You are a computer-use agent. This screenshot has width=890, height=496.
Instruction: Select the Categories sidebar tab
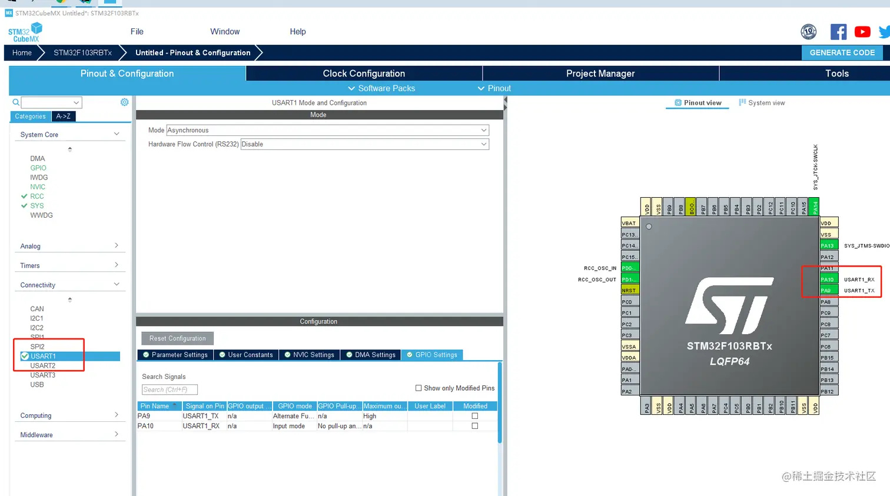(x=31, y=116)
